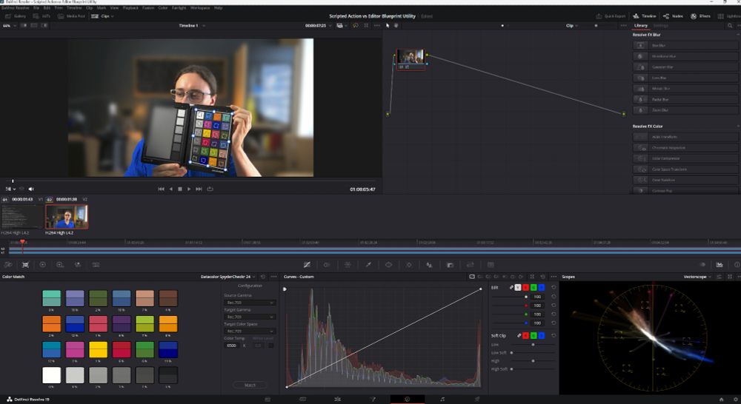Screen dimensions: 741x404
Task: Select the orange color patch swatch
Action: pyautogui.click(x=52, y=324)
